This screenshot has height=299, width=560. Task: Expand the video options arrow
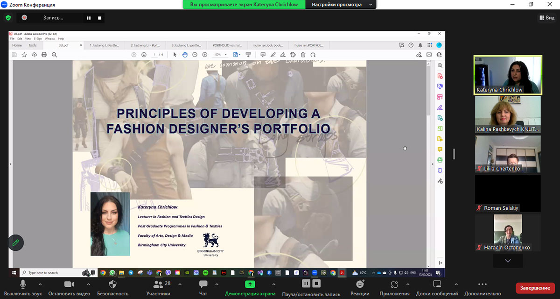tap(88, 284)
